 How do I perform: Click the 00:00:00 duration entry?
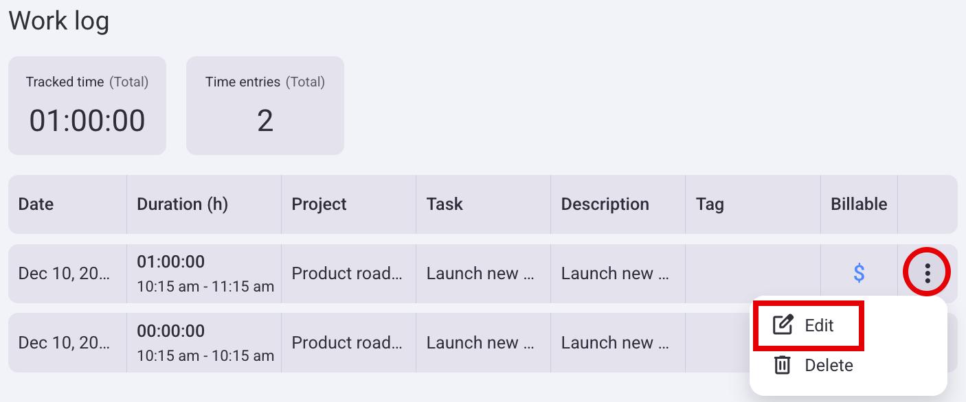coord(171,331)
